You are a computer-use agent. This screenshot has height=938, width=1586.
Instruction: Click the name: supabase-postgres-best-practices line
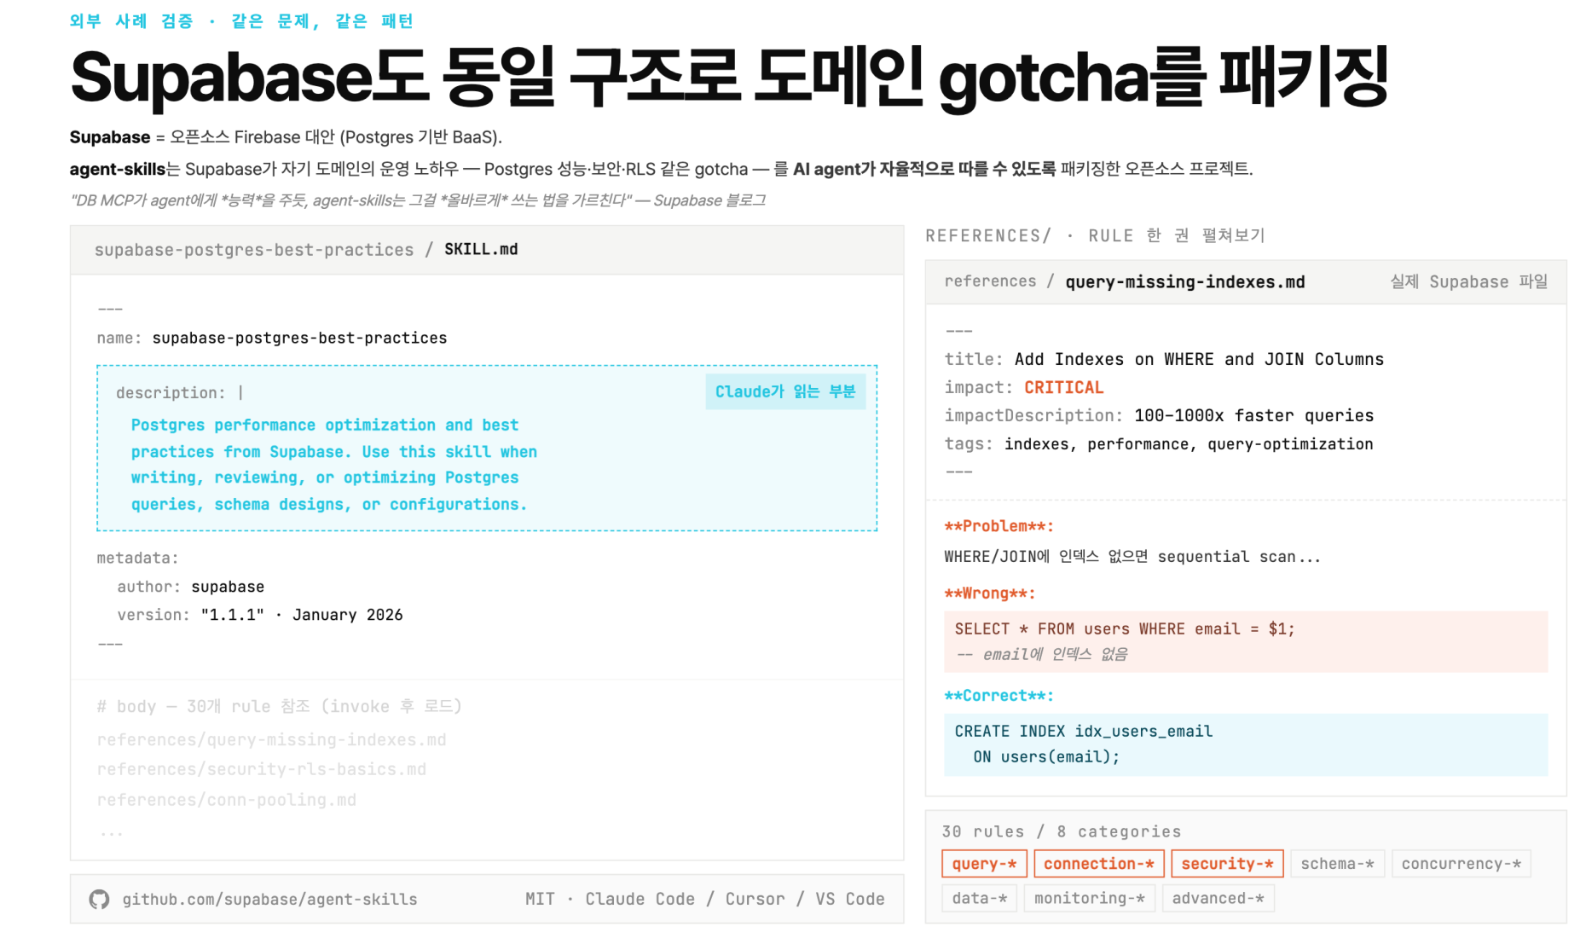tap(271, 338)
